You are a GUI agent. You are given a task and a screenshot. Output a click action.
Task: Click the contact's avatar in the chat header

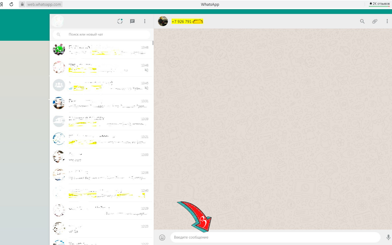click(163, 21)
